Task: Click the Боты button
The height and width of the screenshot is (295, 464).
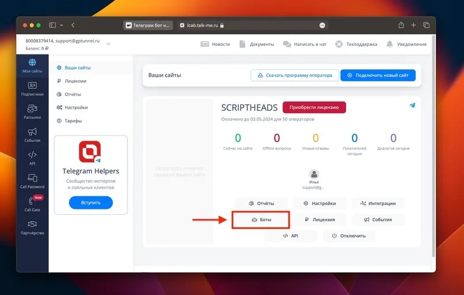Action: click(x=260, y=220)
